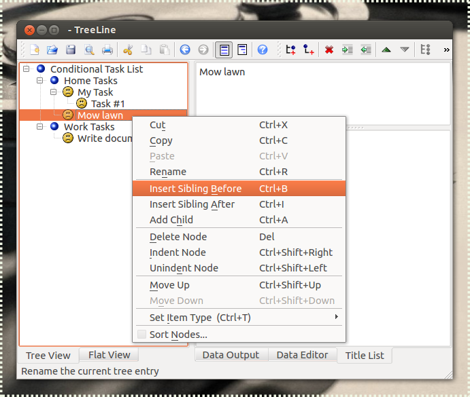This screenshot has height=397, width=470.
Task: Click the Indent Node toolbar icon
Action: pos(348,50)
